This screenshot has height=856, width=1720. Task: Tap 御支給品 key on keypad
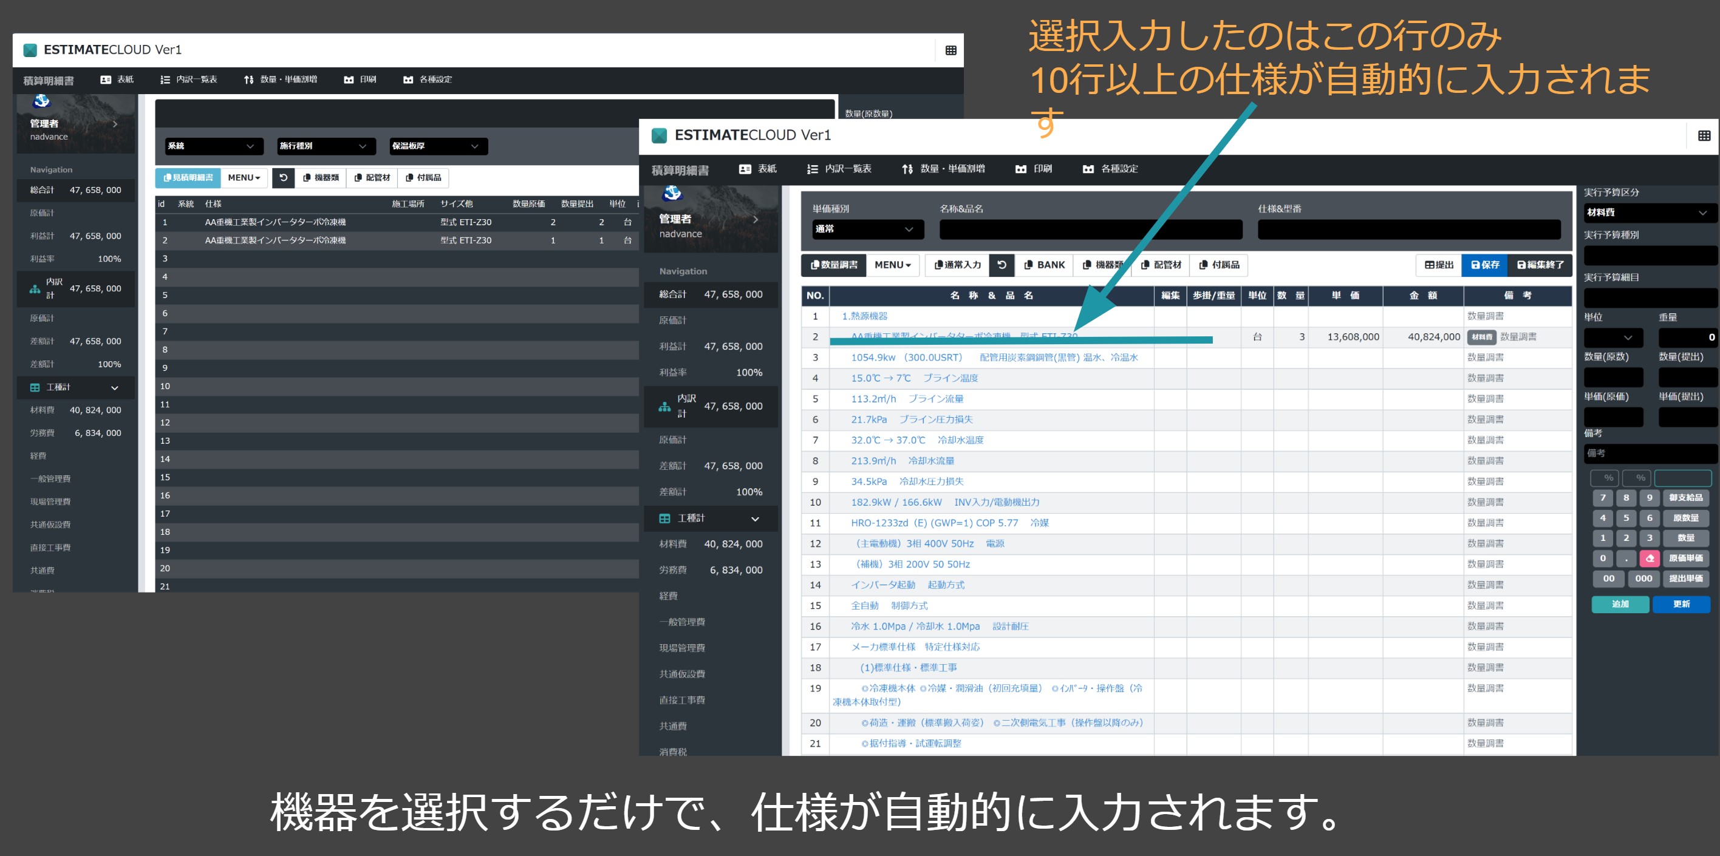click(1685, 498)
